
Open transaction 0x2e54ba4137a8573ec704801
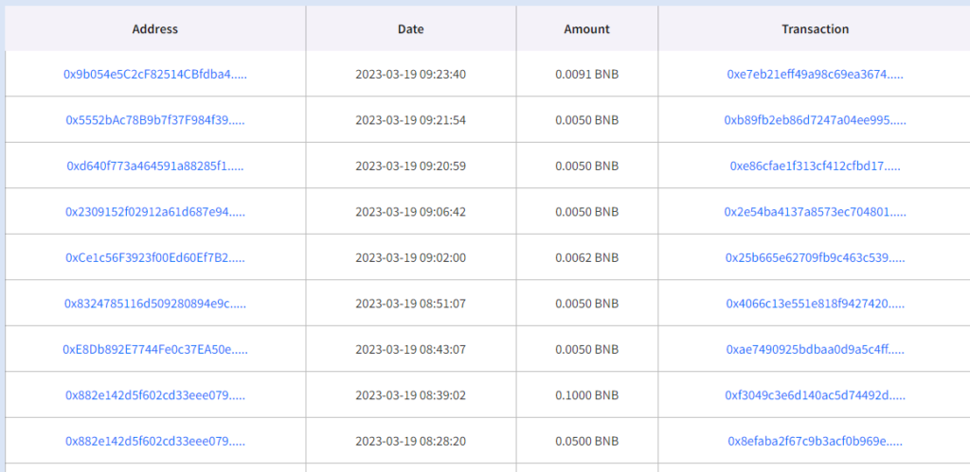click(815, 211)
